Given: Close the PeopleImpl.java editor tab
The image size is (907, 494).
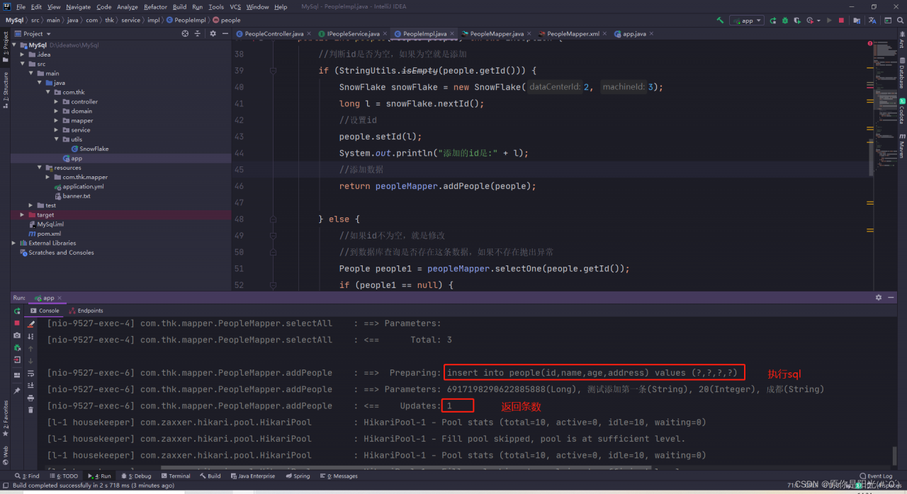Looking at the screenshot, I should coord(452,34).
